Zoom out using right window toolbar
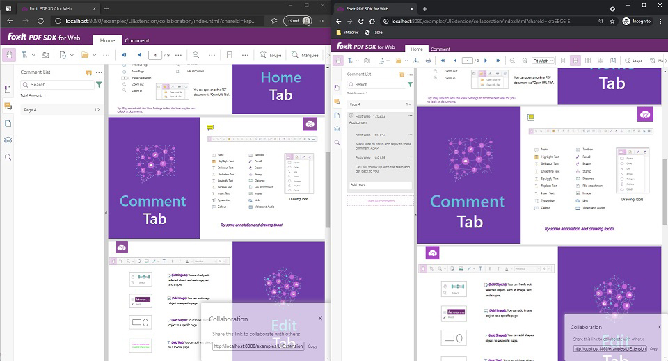The width and height of the screenshot is (668, 361). pyautogui.click(x=513, y=61)
